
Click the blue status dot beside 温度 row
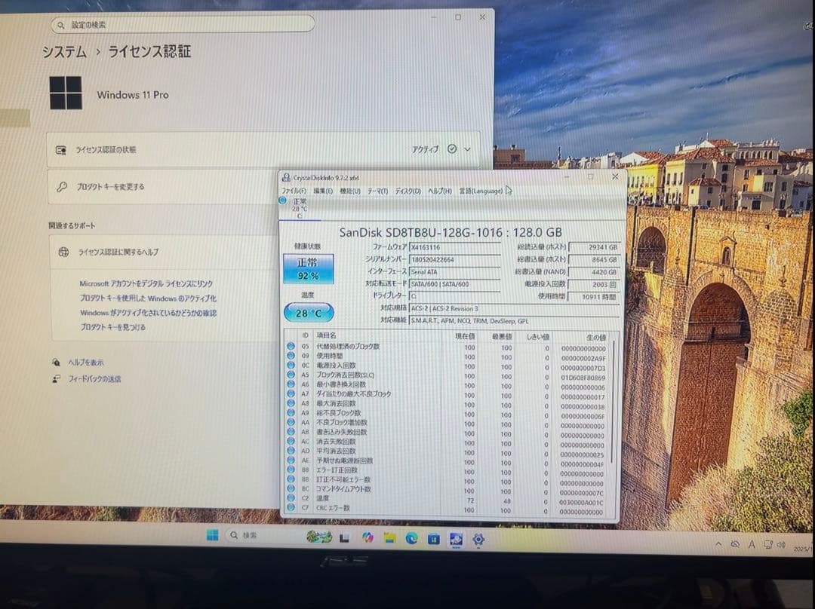click(291, 498)
